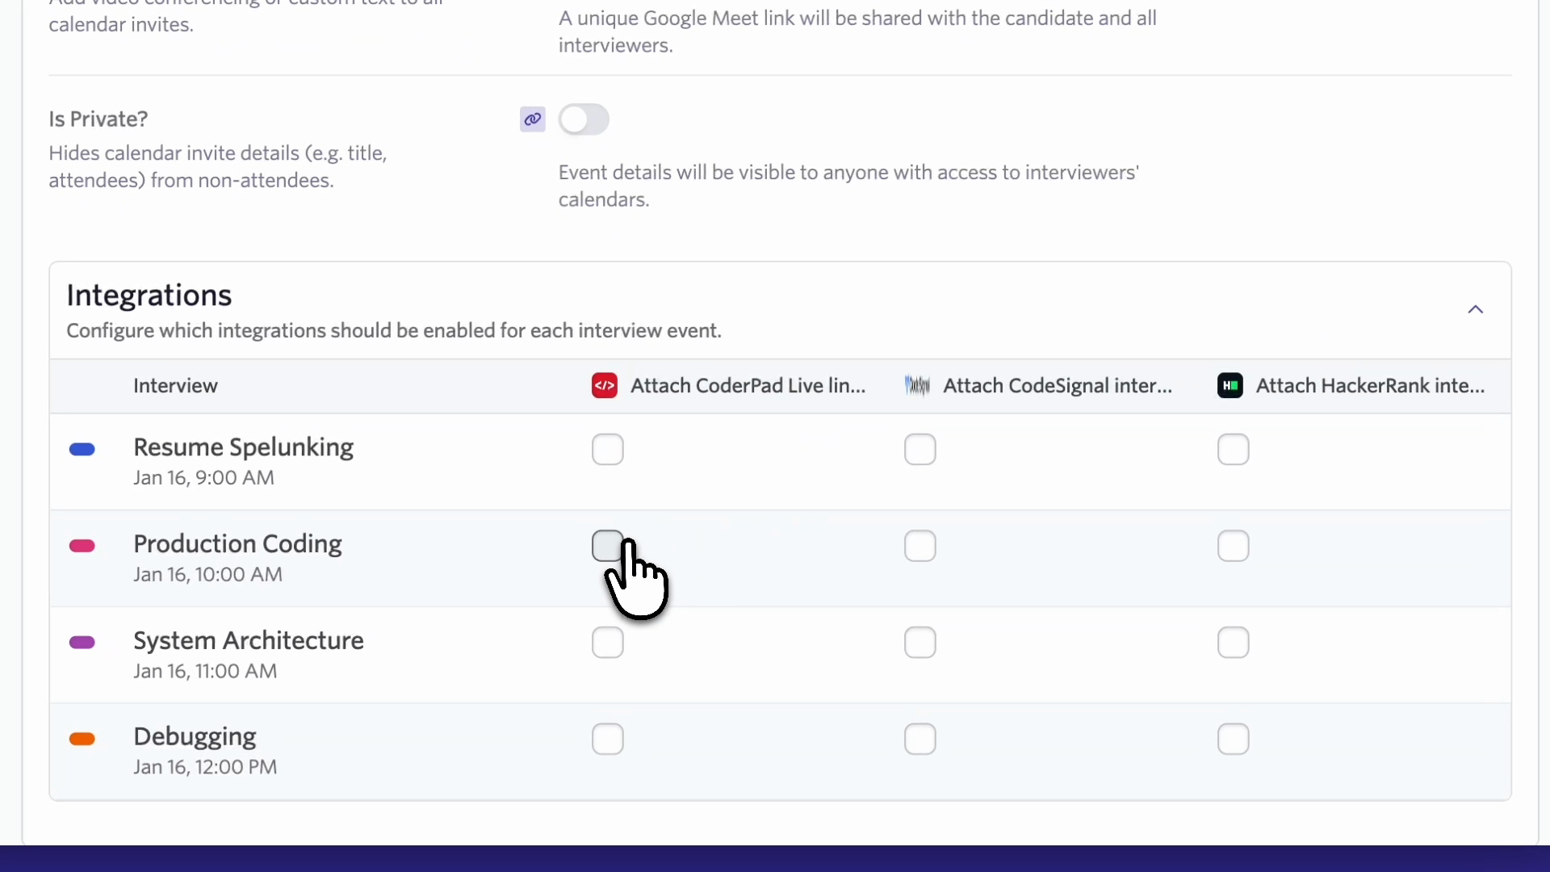Click the Attach CoderPad Live link column header

(x=748, y=386)
